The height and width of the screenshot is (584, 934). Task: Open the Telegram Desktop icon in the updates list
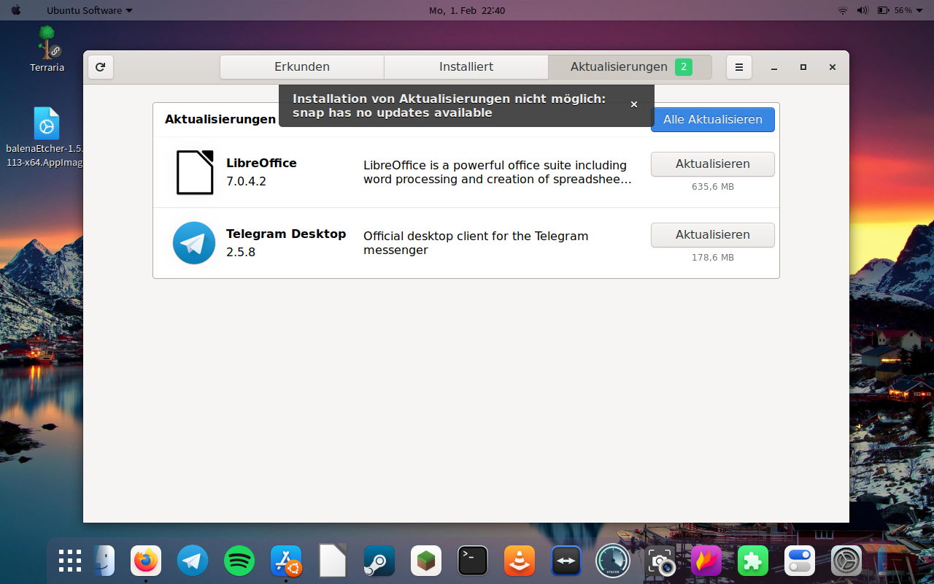pos(194,243)
